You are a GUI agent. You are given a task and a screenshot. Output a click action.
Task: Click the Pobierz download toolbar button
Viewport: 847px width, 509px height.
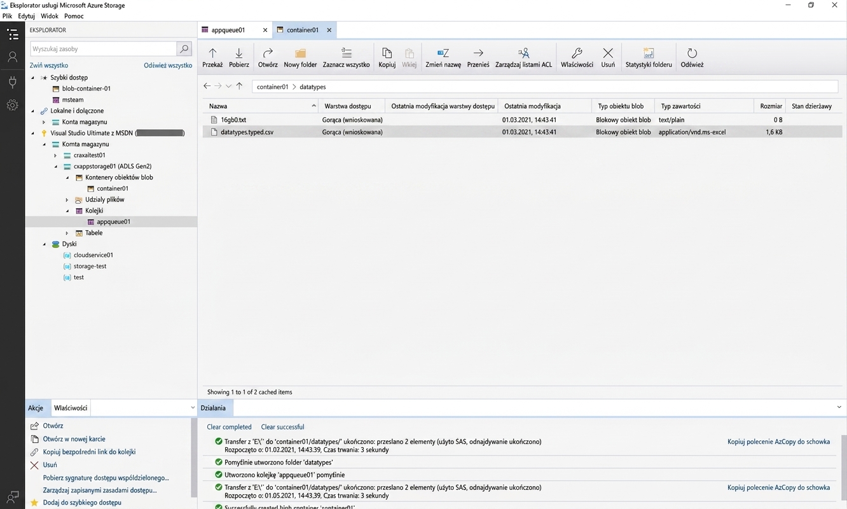(x=239, y=57)
